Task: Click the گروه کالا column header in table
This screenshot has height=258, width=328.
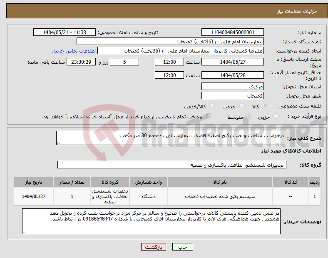Action: tap(110, 182)
